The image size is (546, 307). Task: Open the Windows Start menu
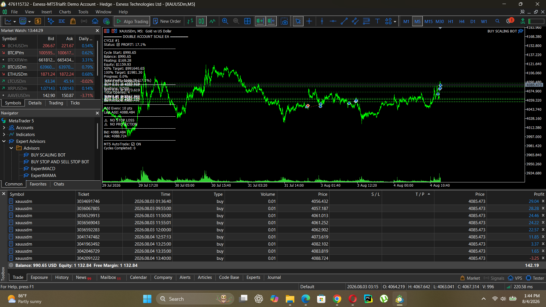(147, 299)
